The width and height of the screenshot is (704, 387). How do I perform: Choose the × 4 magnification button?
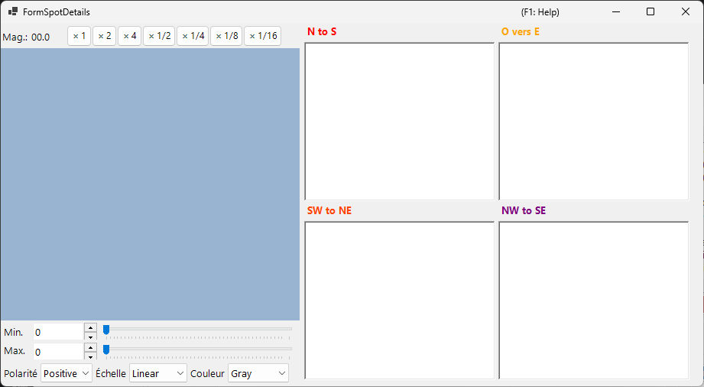(130, 36)
